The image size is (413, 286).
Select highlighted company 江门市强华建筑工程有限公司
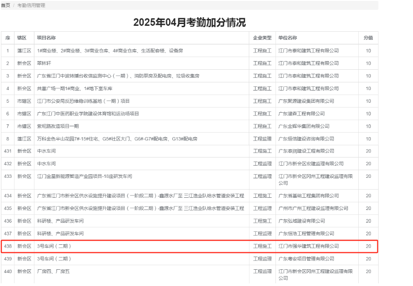[x=309, y=246]
